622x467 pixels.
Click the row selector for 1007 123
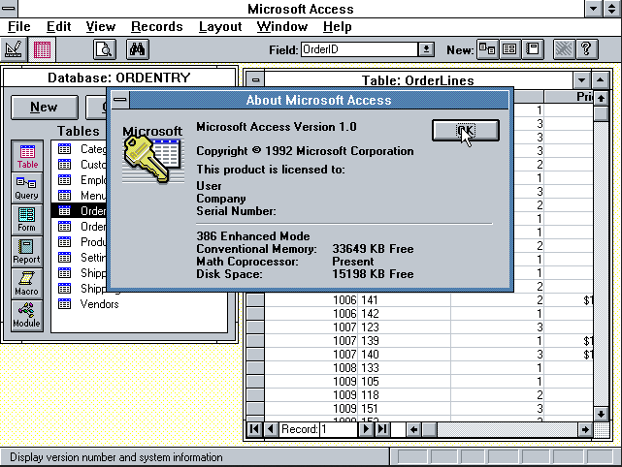pos(255,327)
